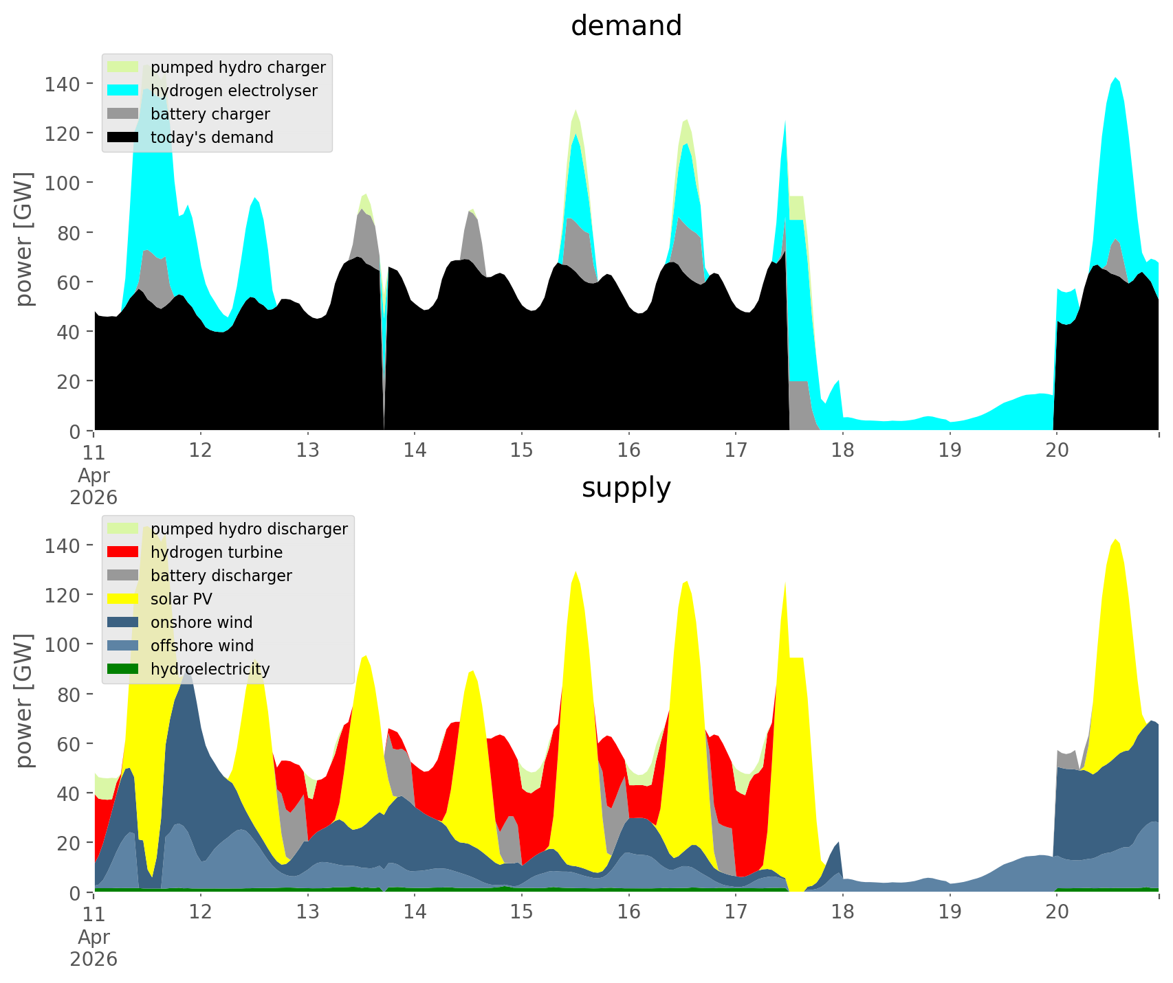Click the '14' date tick on supply chart

[415, 913]
